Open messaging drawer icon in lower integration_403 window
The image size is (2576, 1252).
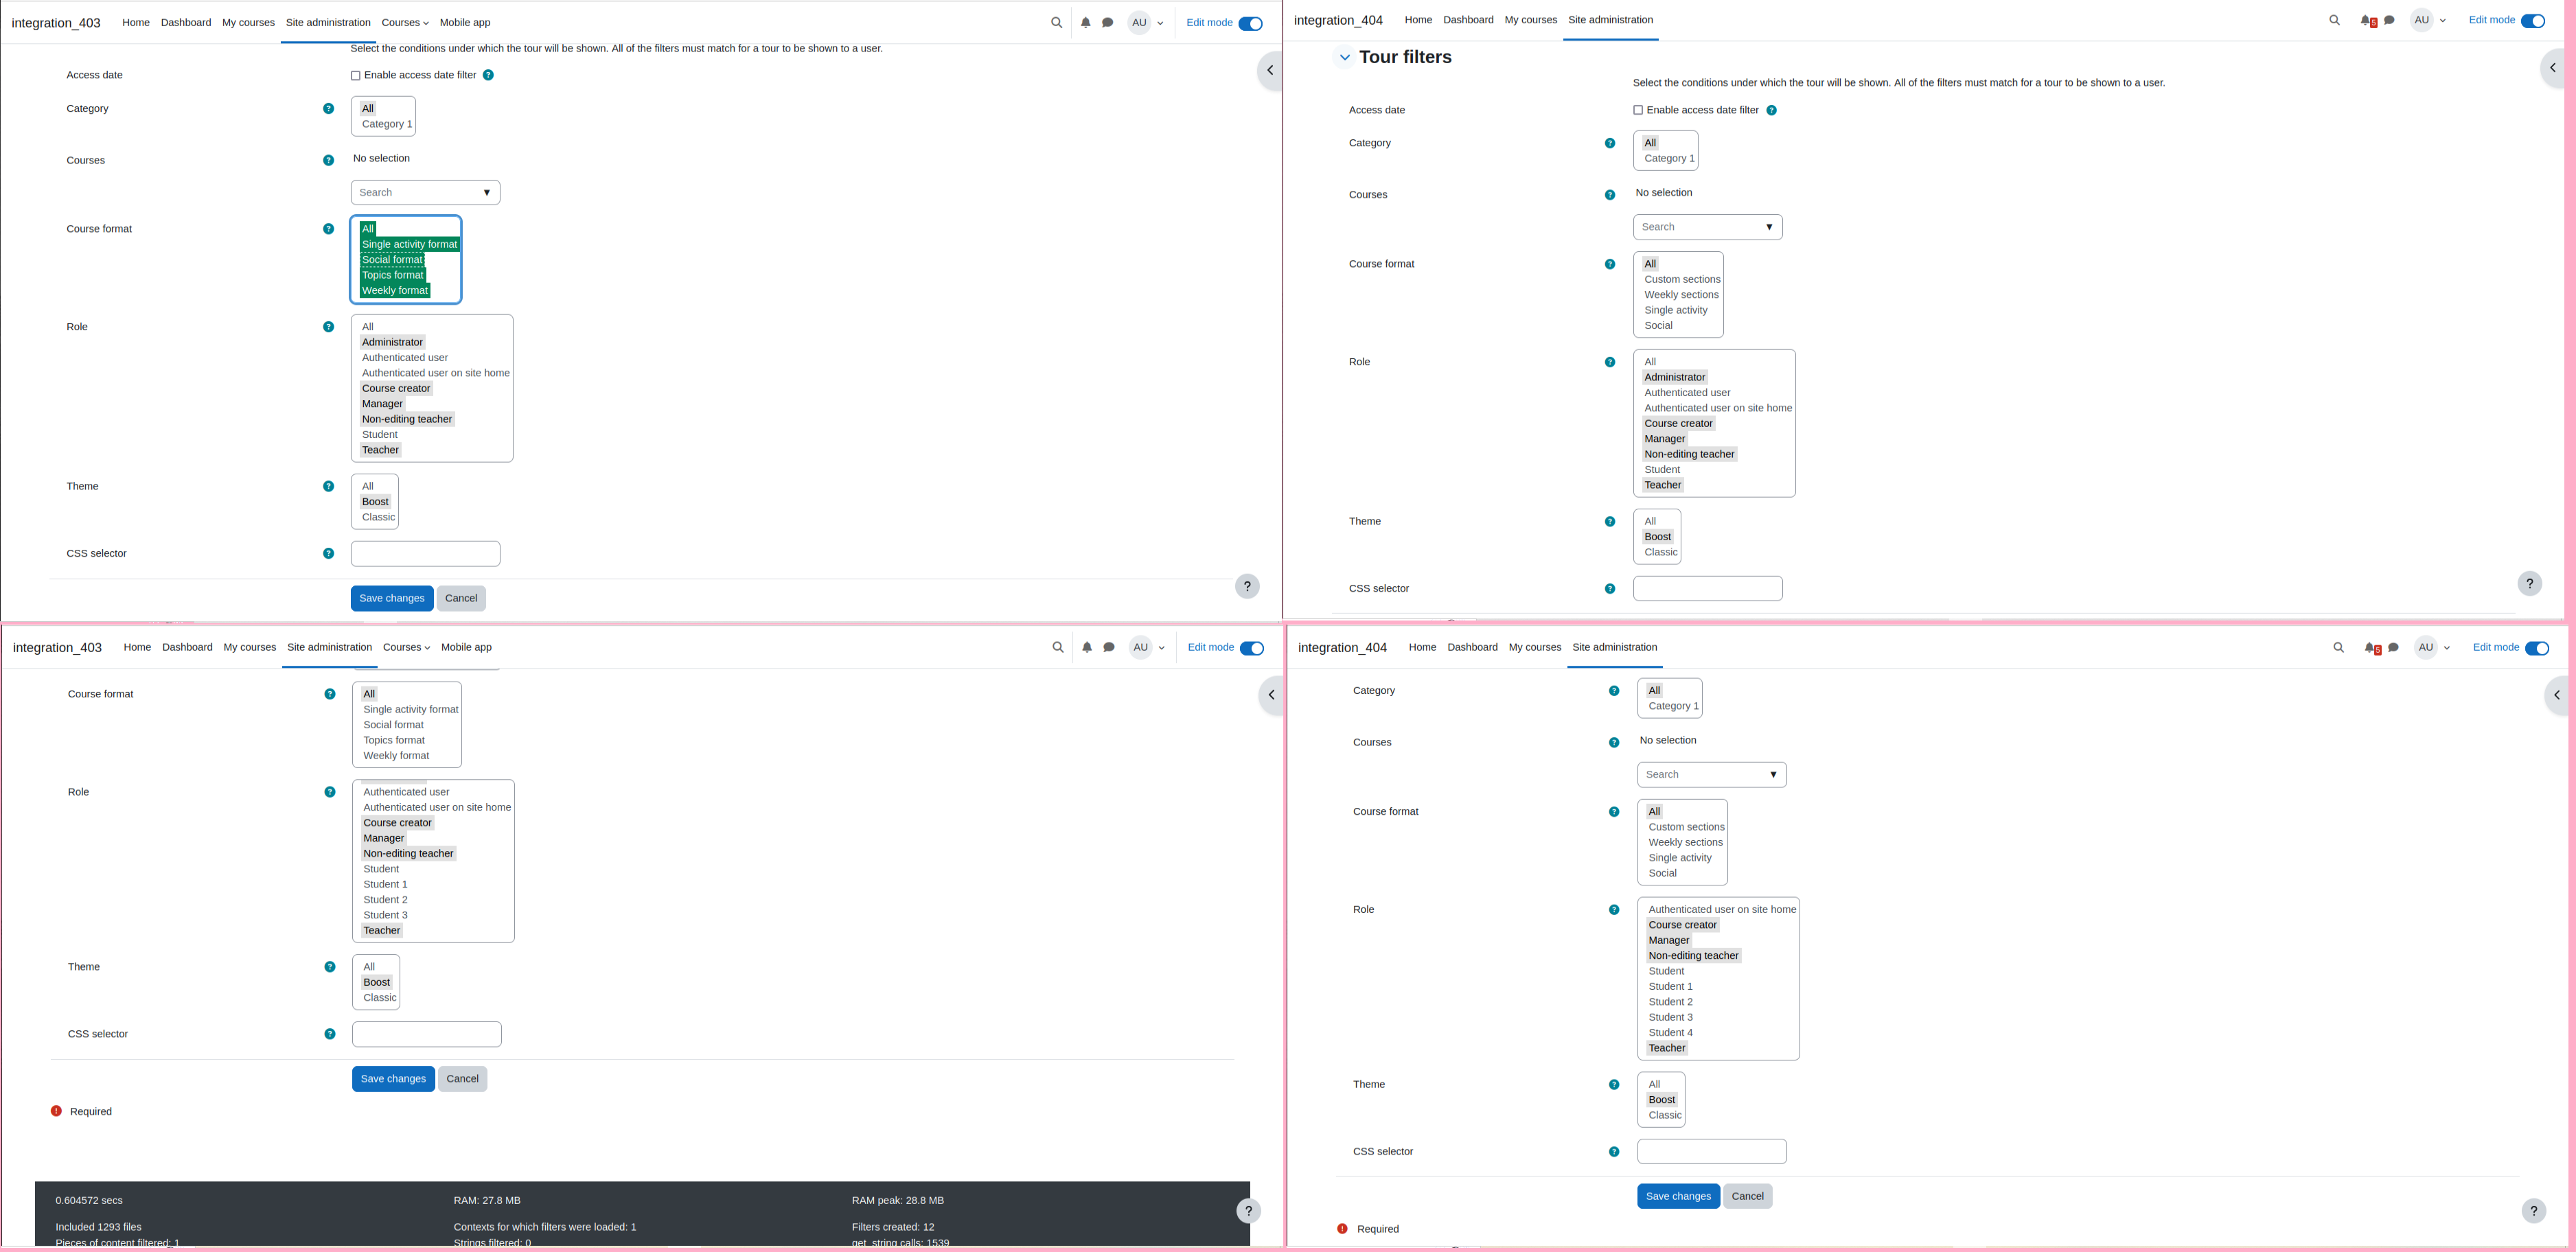click(x=1109, y=647)
